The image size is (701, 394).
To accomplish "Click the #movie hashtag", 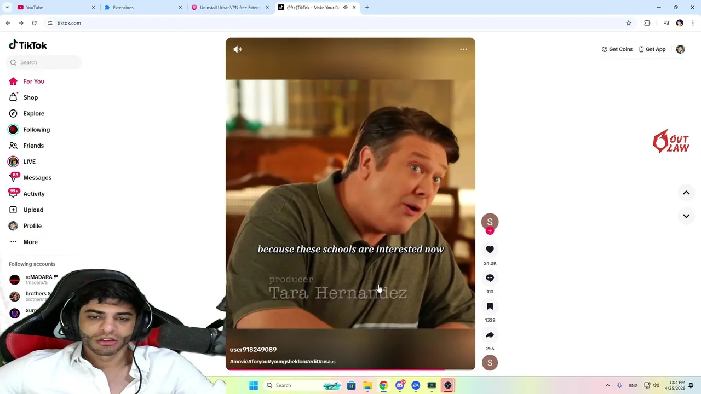I will (239, 362).
